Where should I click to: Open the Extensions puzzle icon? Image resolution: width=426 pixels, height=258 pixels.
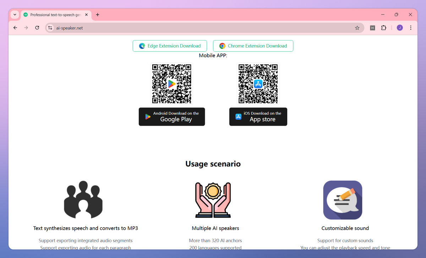click(383, 28)
